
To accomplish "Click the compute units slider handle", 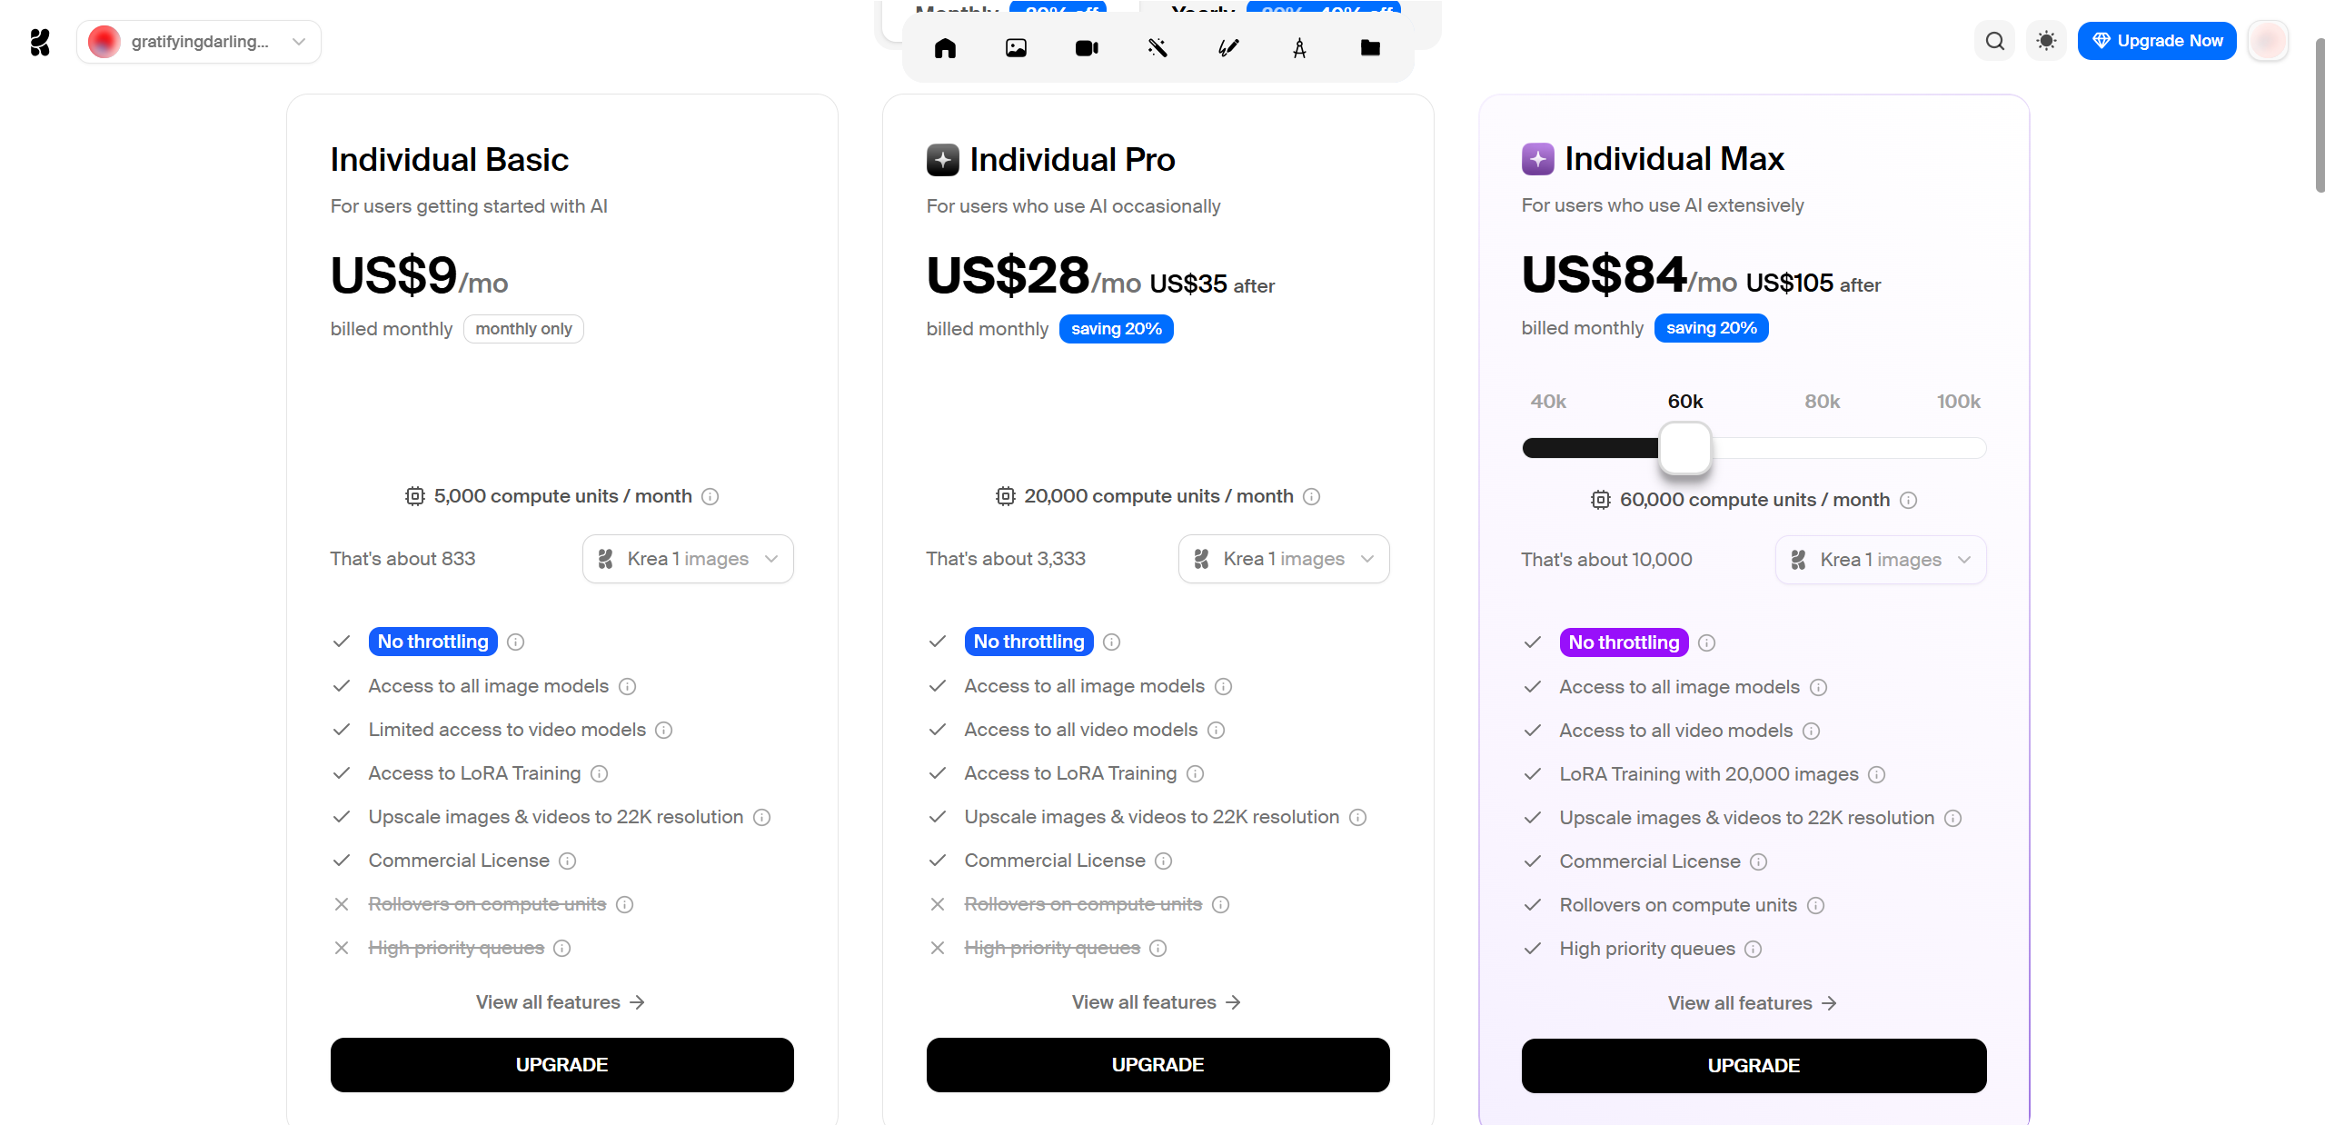I will click(x=1685, y=448).
